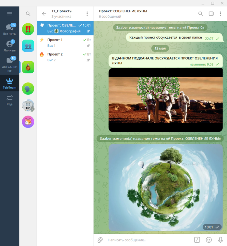The width and height of the screenshot is (227, 246).
Task: Open the topic's three-dot more menu
Action: (x=221, y=14)
